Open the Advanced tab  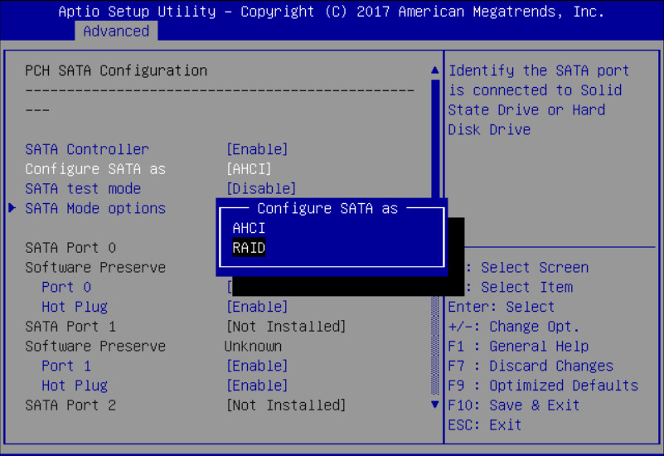[x=116, y=32]
